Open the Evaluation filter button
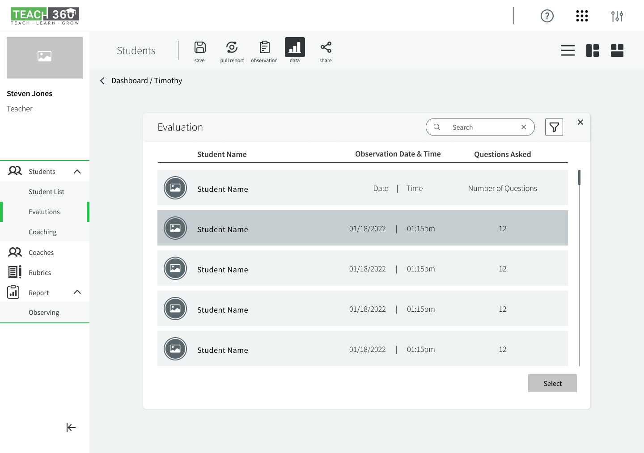This screenshot has width=644, height=453. (554, 127)
